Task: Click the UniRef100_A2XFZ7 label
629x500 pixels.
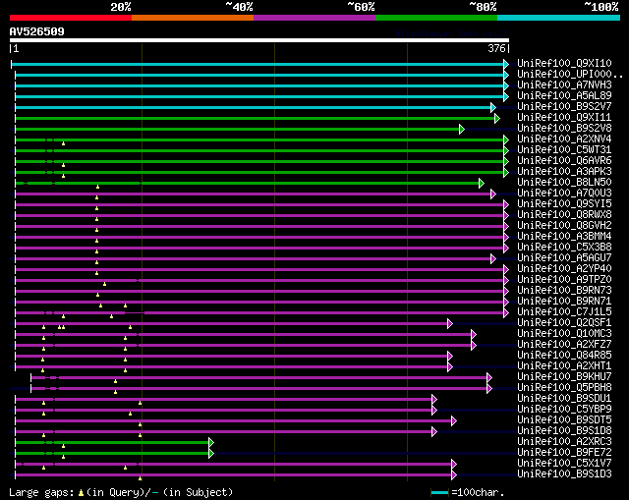Action: (564, 345)
